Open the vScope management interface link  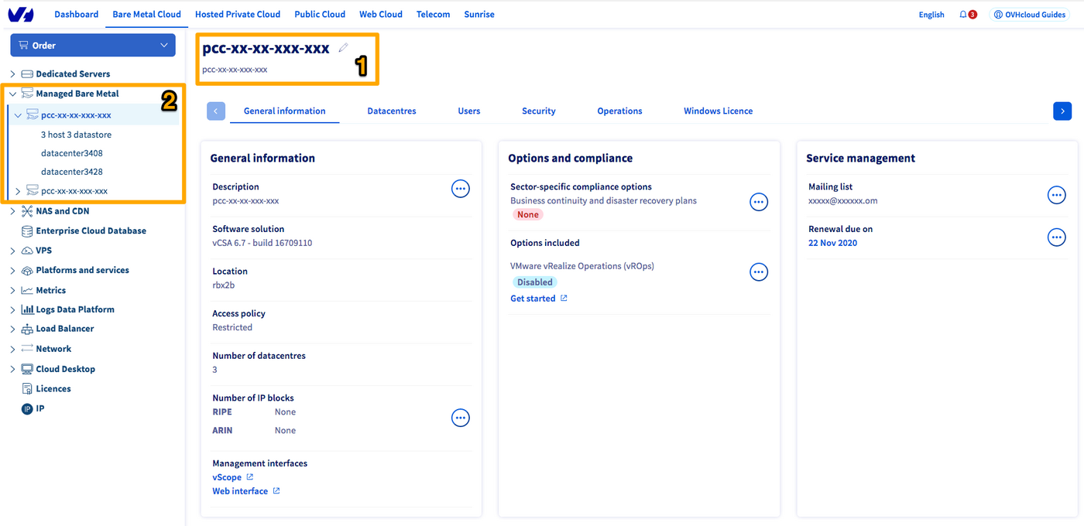[227, 477]
